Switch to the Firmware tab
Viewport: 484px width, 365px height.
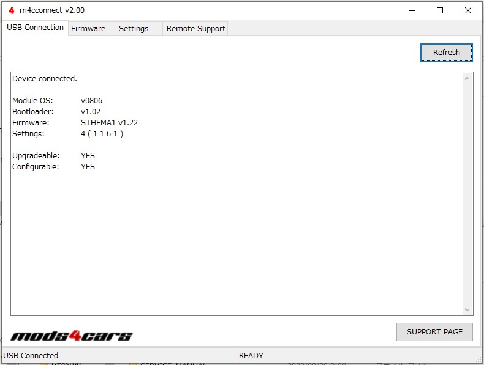pos(91,29)
